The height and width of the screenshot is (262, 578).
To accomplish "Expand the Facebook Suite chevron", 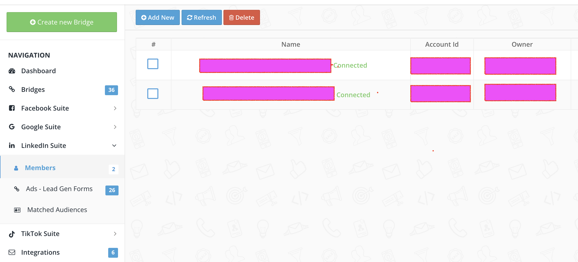I will pyautogui.click(x=115, y=108).
